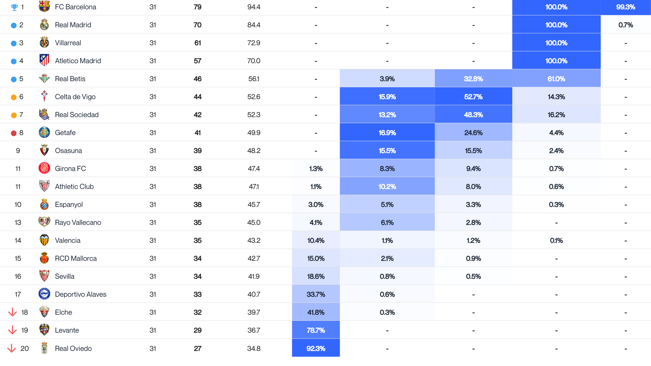Screen dimensions: 651x366
Task: Click the Atletico Madrid badge
Action: pyautogui.click(x=44, y=60)
